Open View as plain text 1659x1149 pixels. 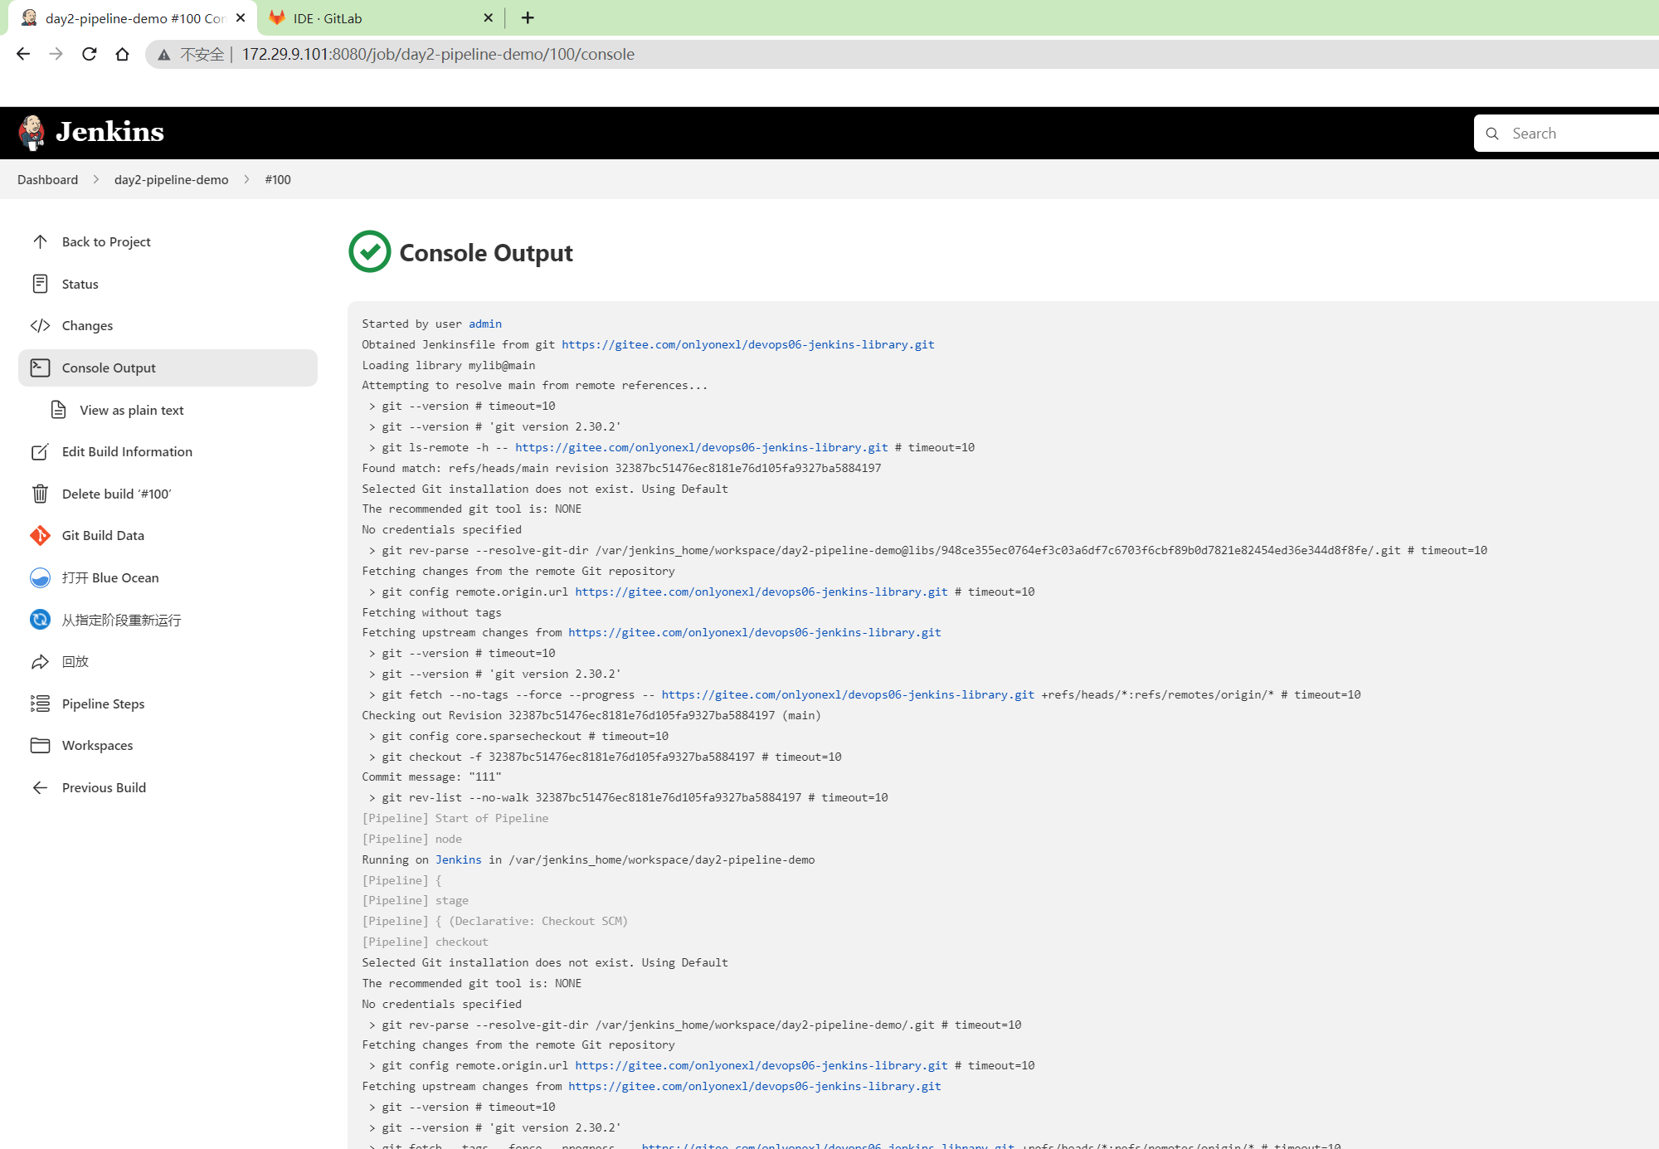[x=132, y=410]
